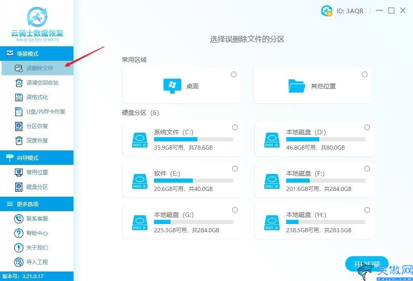Click the 20.6GB可用, 共40.0GB text
Viewport: 413px width, 281px height.
[x=183, y=189]
